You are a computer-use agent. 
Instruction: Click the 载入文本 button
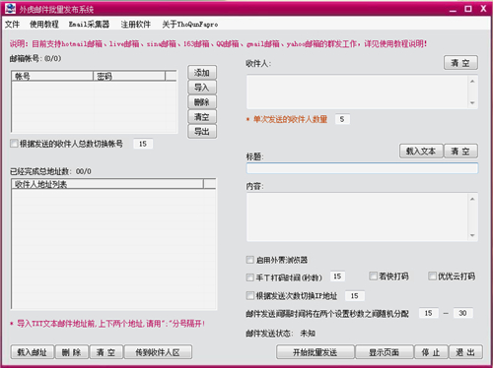click(x=421, y=151)
